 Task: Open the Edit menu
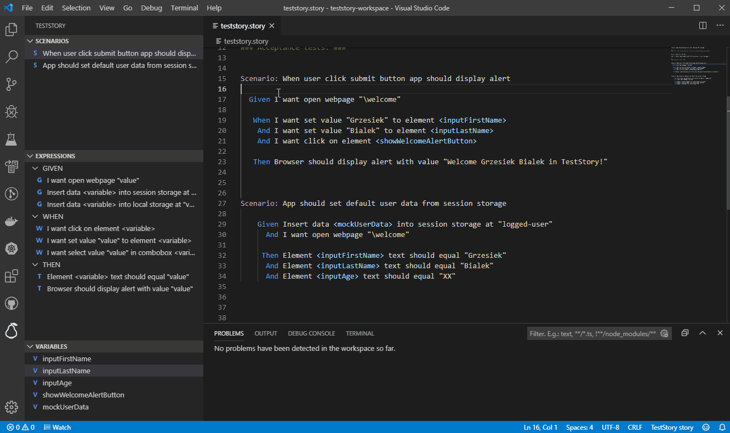[x=47, y=8]
